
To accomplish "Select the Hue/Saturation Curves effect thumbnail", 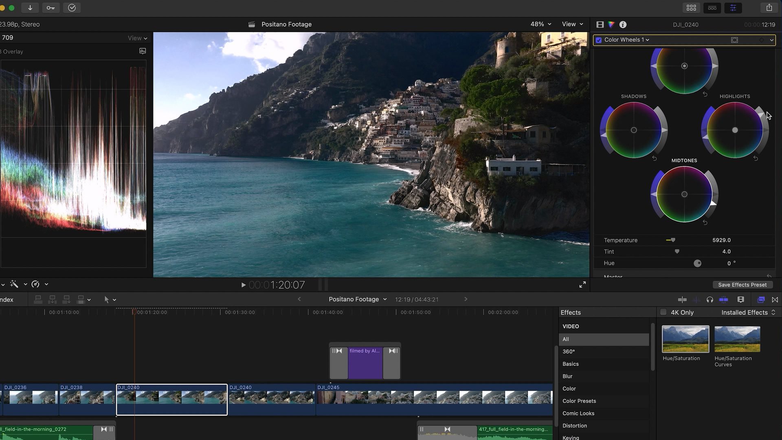I will tap(737, 339).
